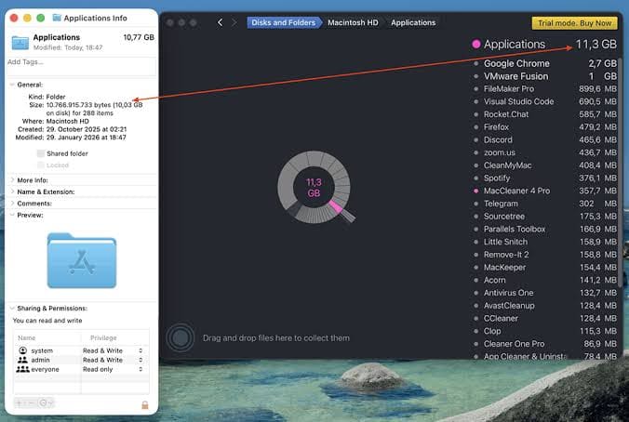Click the small folder icon in Info title bar
The width and height of the screenshot is (629, 422).
(57, 18)
